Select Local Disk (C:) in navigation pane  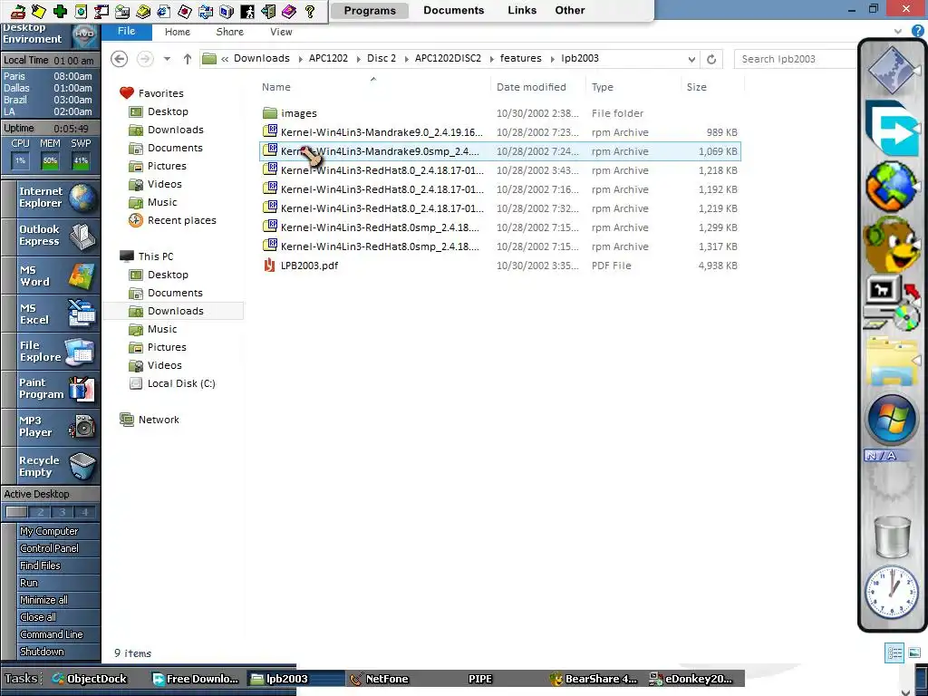tap(181, 383)
